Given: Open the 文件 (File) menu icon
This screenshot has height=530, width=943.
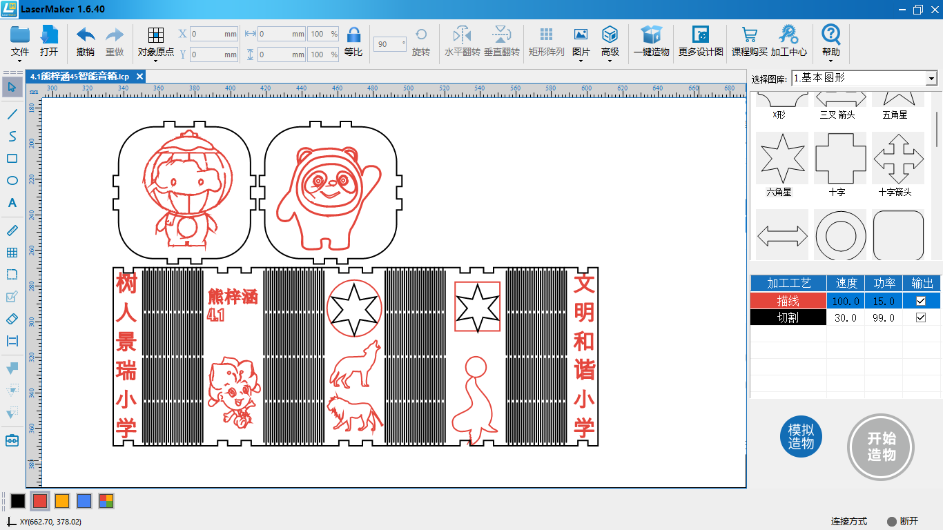Looking at the screenshot, I should 20,35.
